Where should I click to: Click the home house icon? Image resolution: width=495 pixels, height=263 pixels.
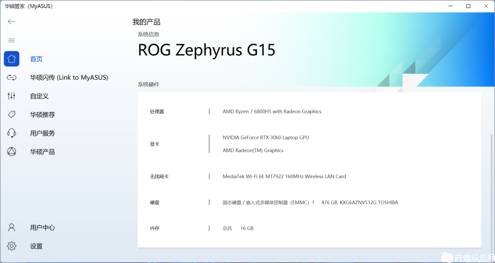click(12, 59)
